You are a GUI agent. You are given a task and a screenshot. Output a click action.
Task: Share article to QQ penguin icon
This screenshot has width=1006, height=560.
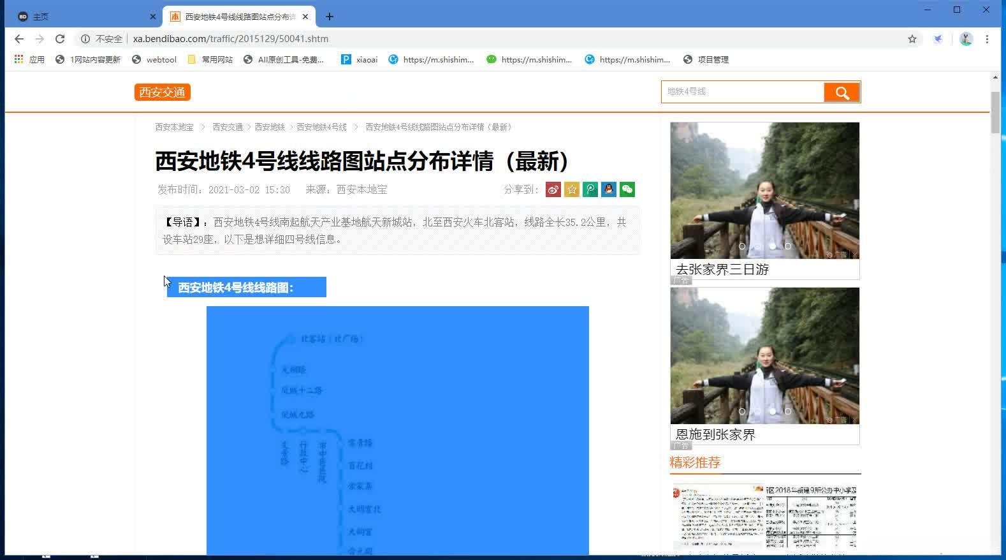609,189
